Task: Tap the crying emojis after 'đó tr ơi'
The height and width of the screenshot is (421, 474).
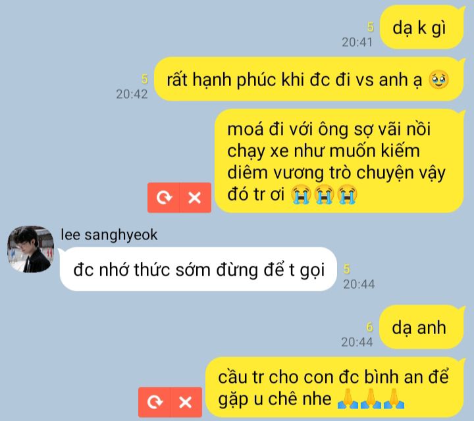Action: coord(324,195)
